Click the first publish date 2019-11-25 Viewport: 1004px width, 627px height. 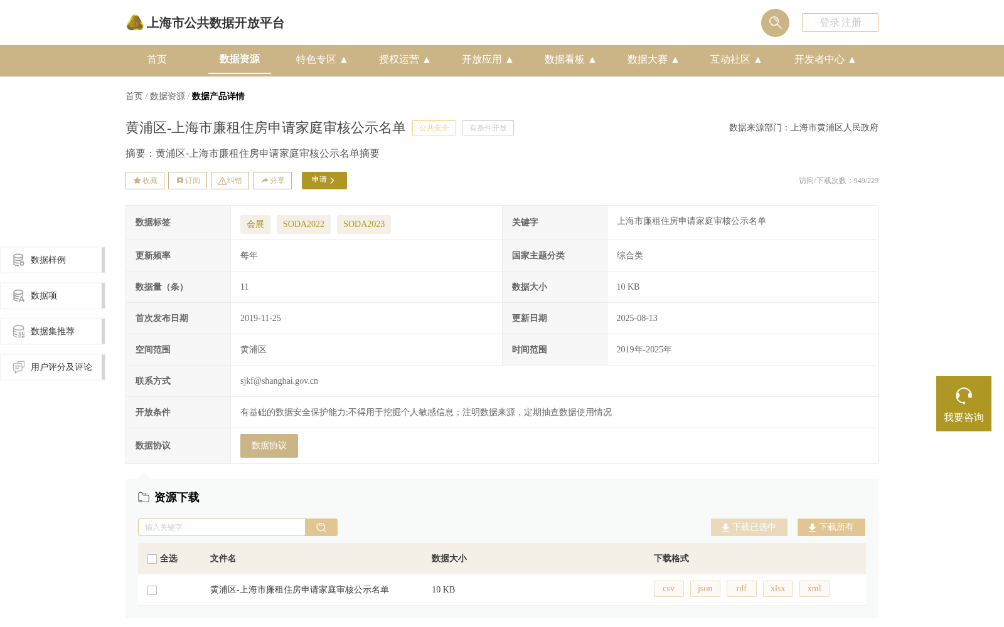[x=260, y=319]
